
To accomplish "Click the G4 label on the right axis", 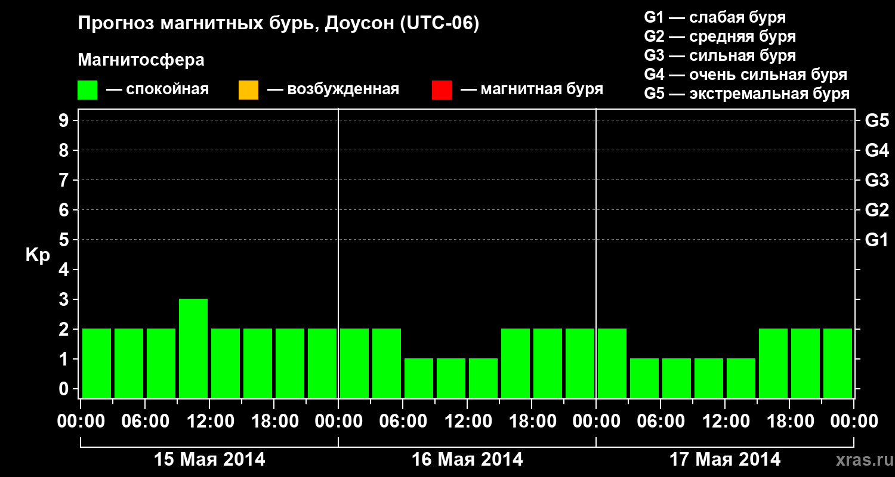I will [x=877, y=150].
